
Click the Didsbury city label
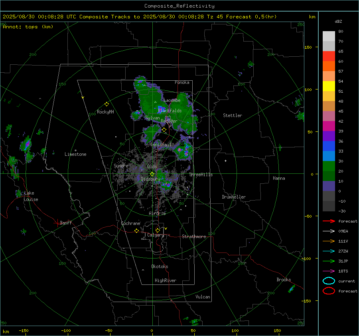[x=150, y=179]
